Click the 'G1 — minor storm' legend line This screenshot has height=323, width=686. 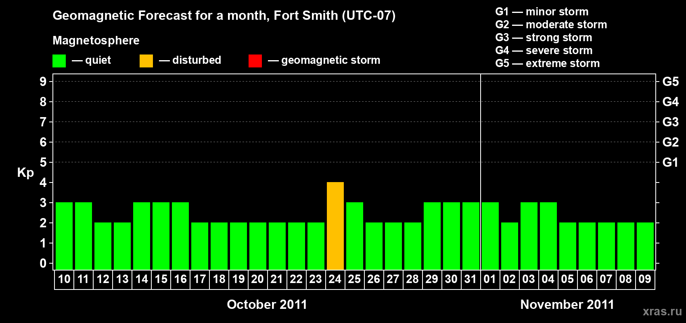pos(542,12)
